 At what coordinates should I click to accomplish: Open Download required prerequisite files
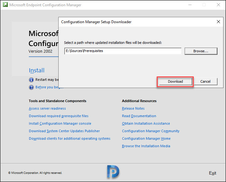59,116
